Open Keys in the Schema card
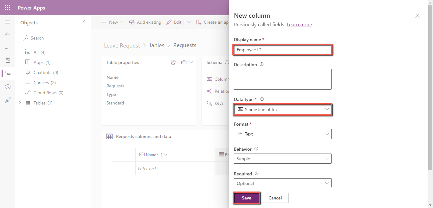The width and height of the screenshot is (433, 208). click(215, 103)
